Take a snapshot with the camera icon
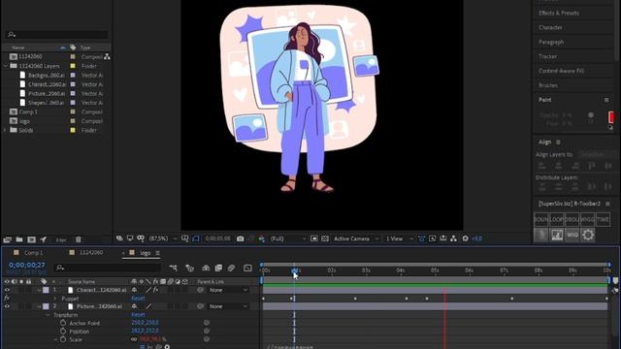 [240, 238]
